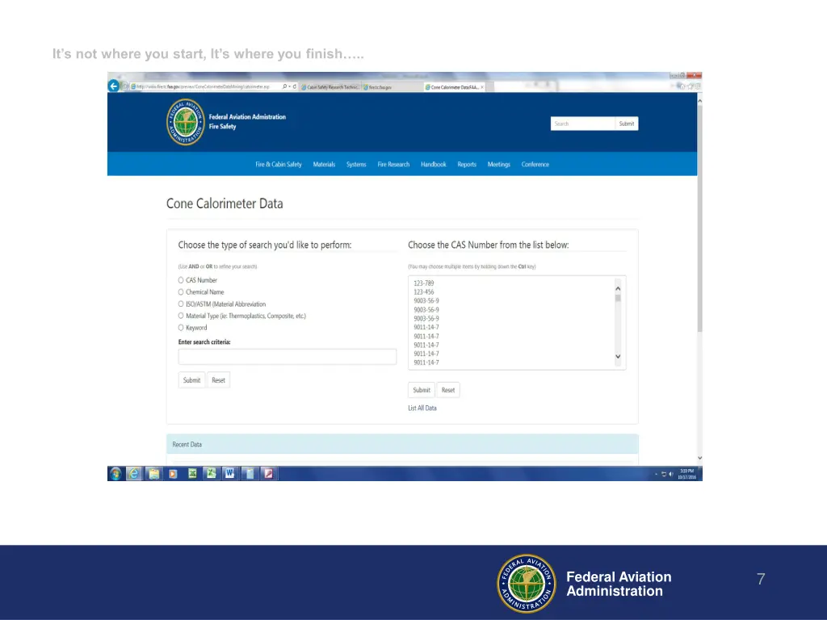Open the Conference menu item

(535, 165)
